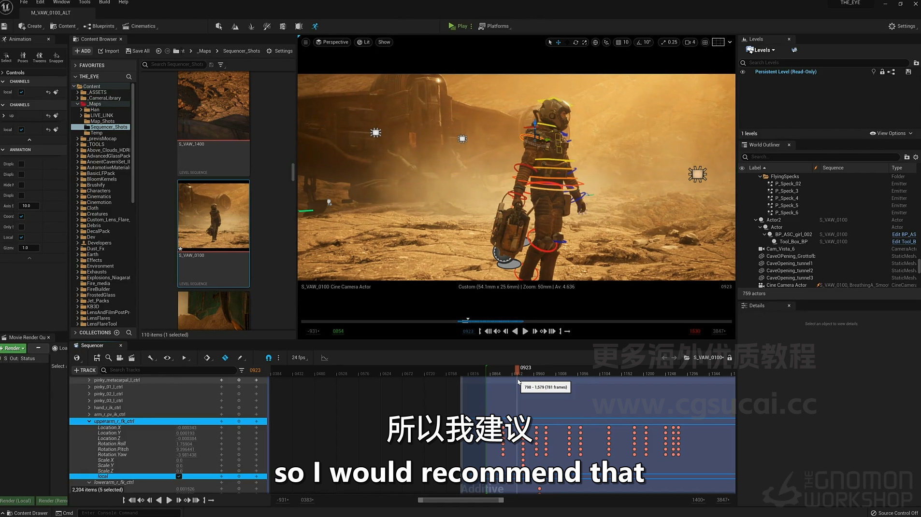The image size is (921, 517).
Task: Click the + TRACK button in Sequencer
Action: click(x=85, y=370)
